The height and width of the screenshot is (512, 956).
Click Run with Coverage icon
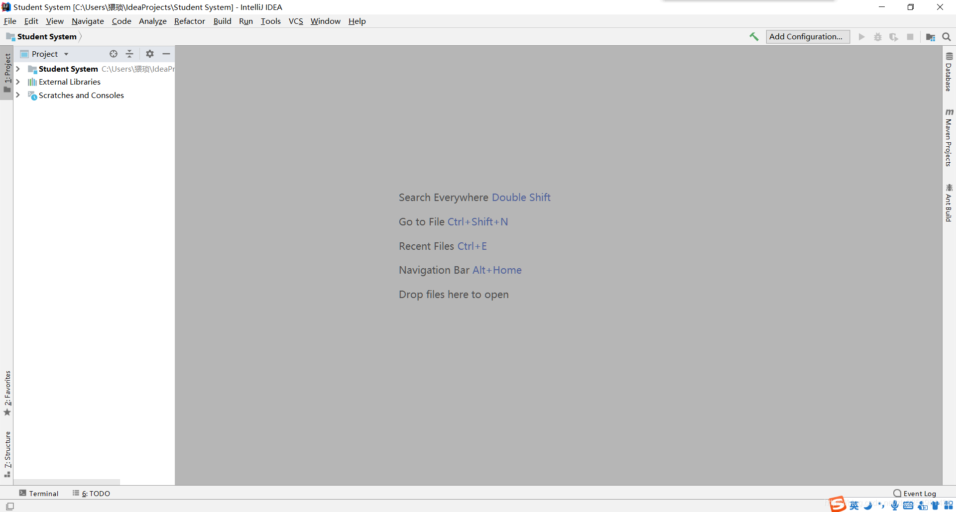[894, 37]
